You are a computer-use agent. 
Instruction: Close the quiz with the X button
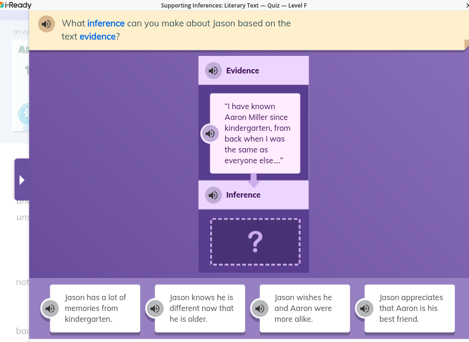click(x=466, y=5)
